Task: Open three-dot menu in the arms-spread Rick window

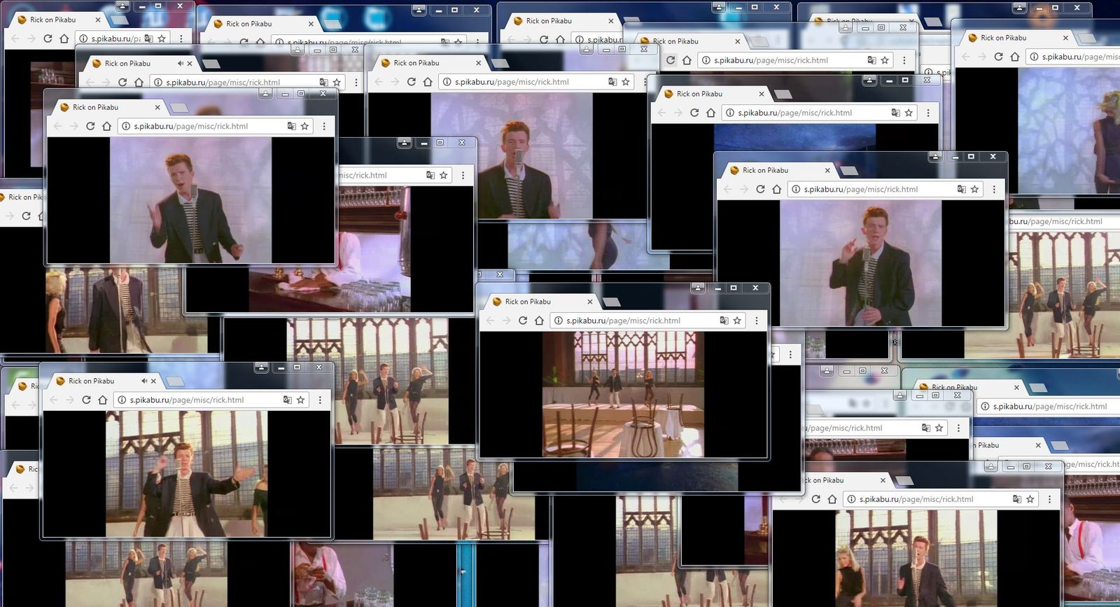Action: coord(320,400)
